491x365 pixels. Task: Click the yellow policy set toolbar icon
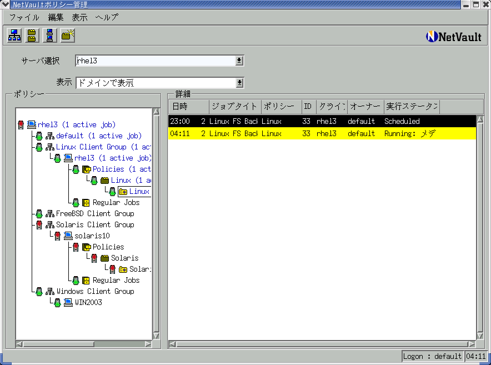click(x=32, y=36)
